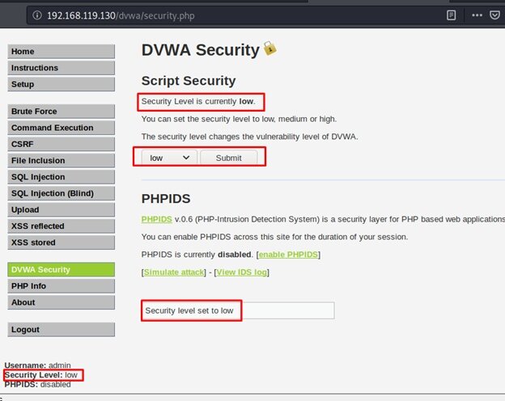The height and width of the screenshot is (401, 505).
Task: Click the Script Security heading
Action: (189, 81)
